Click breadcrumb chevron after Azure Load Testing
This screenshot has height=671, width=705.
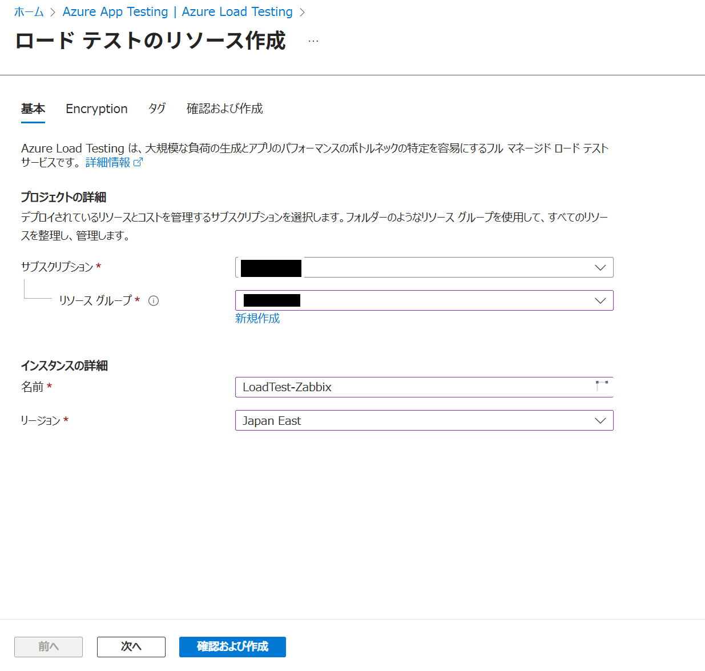click(x=303, y=12)
